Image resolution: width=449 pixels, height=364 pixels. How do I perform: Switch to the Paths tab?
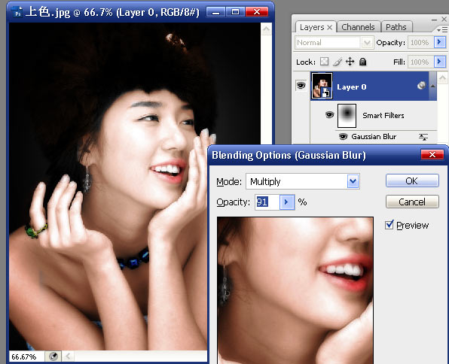pos(396,27)
